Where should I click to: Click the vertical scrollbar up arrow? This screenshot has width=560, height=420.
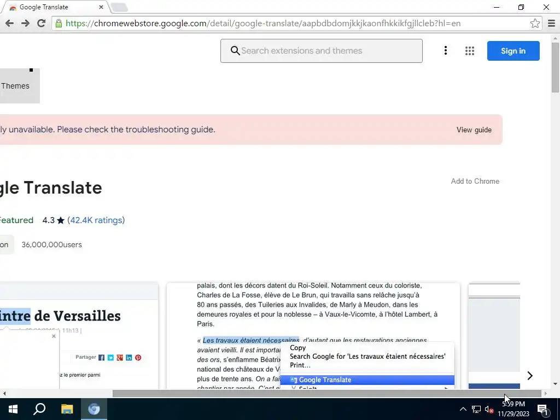[x=555, y=38]
